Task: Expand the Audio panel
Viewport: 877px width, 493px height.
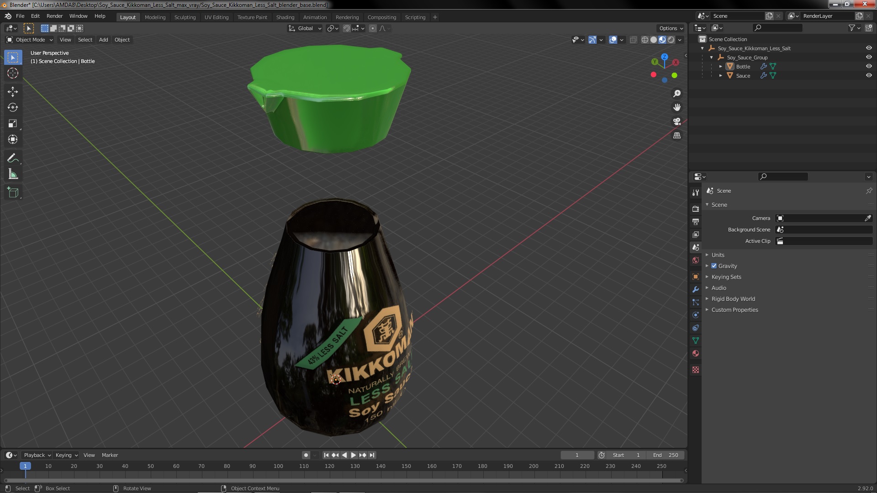Action: point(719,288)
